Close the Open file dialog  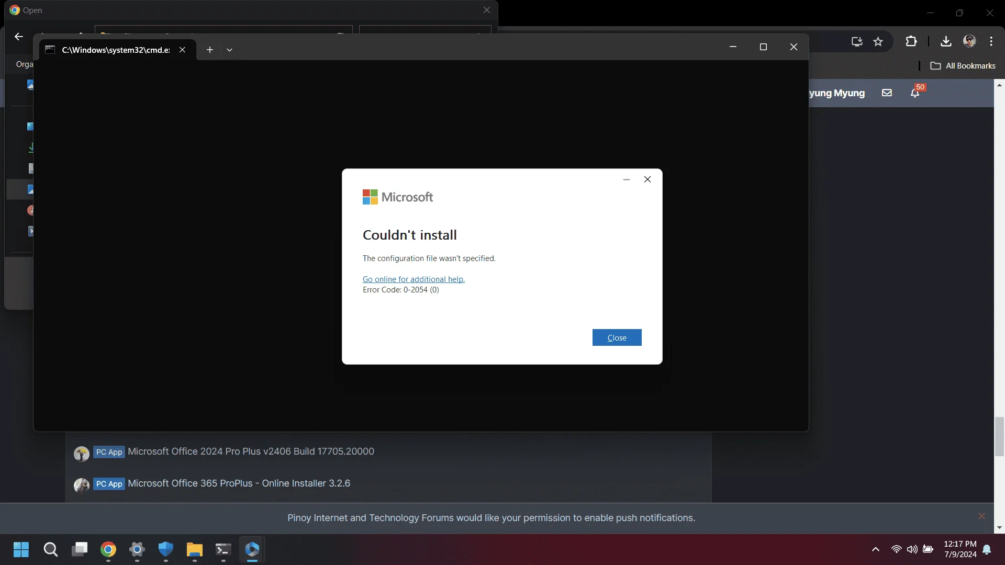click(x=487, y=10)
